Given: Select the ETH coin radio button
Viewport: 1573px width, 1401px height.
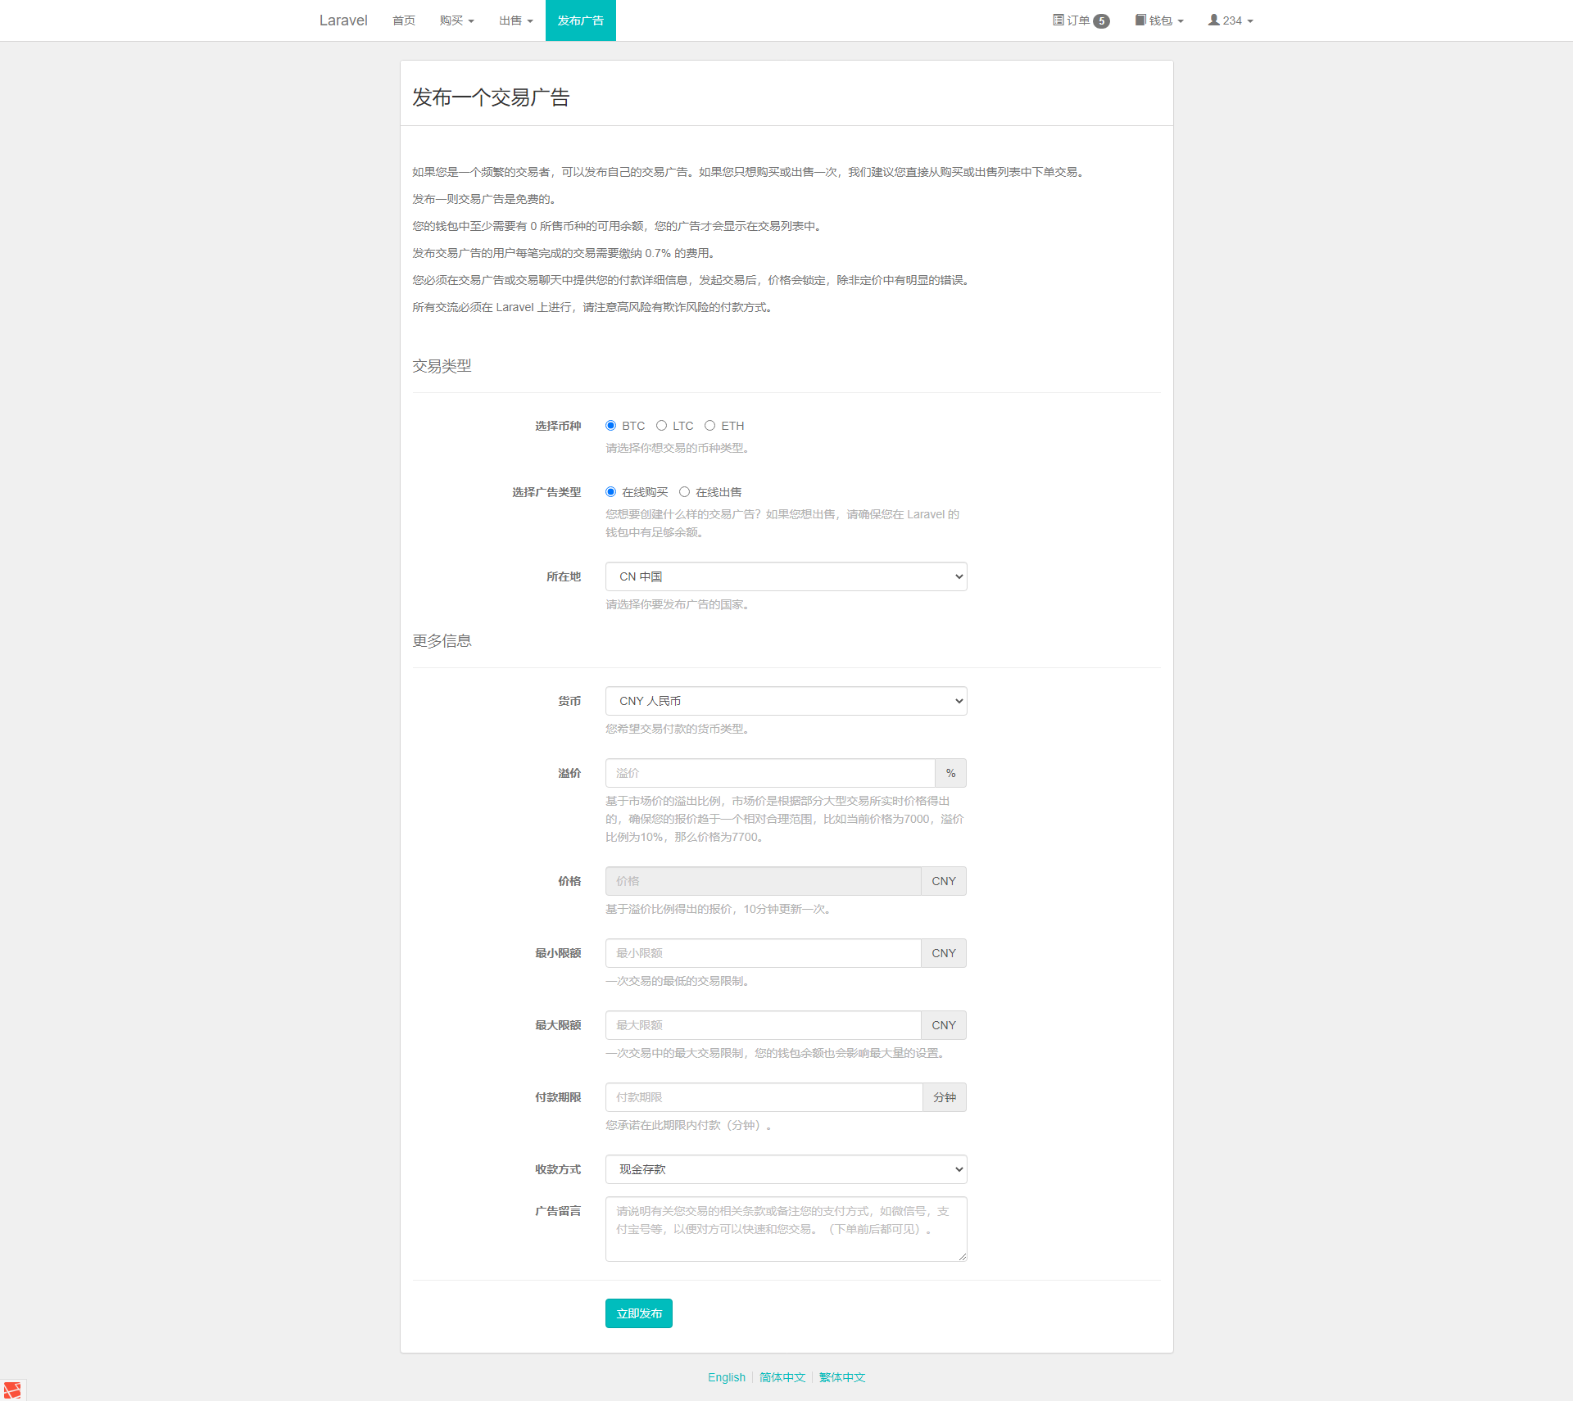Looking at the screenshot, I should (x=709, y=426).
